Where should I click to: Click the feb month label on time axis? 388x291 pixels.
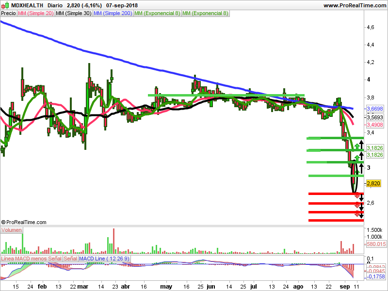point(42,287)
